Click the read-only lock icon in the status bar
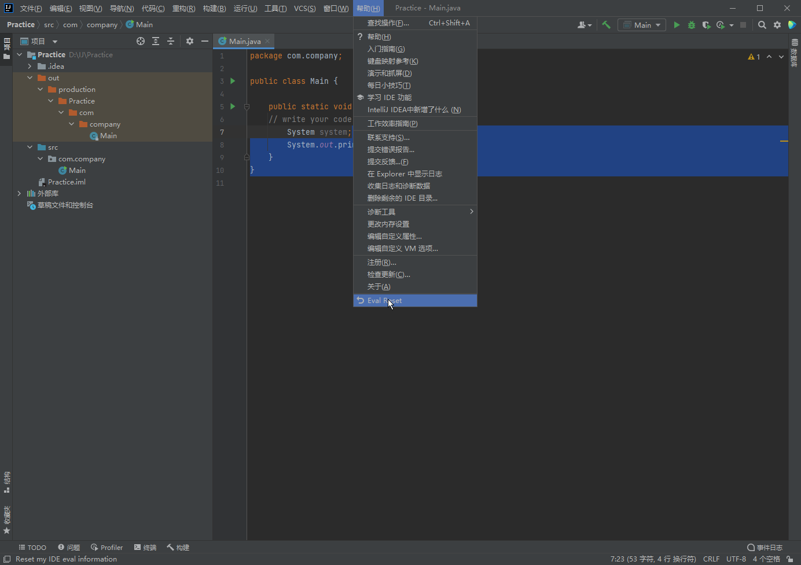801x565 pixels. pyautogui.click(x=790, y=559)
